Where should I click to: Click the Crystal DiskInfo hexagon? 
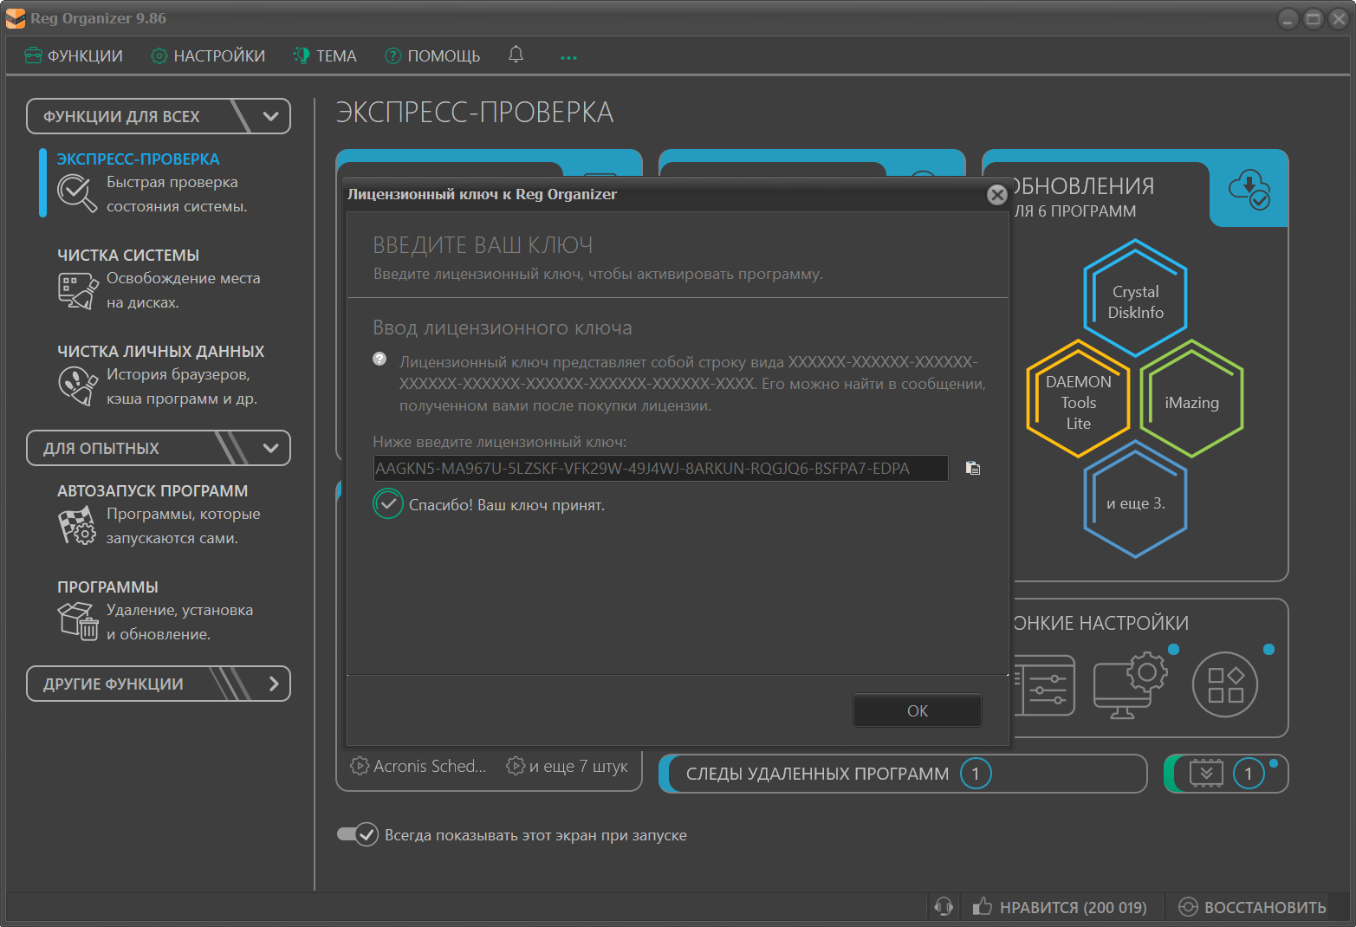point(1135,301)
